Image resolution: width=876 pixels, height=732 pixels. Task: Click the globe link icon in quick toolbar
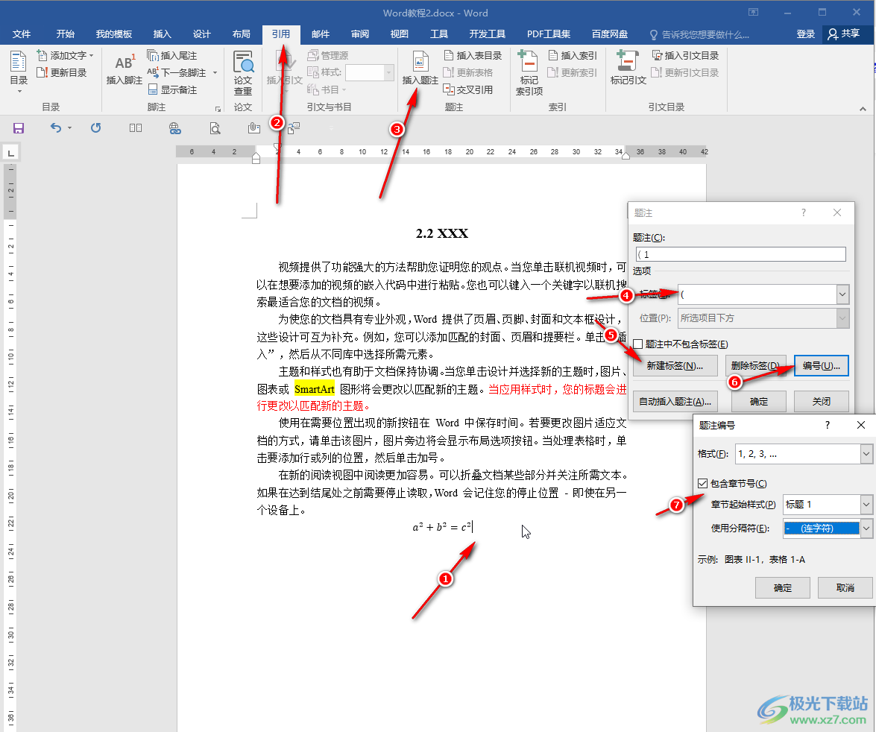[x=175, y=128]
